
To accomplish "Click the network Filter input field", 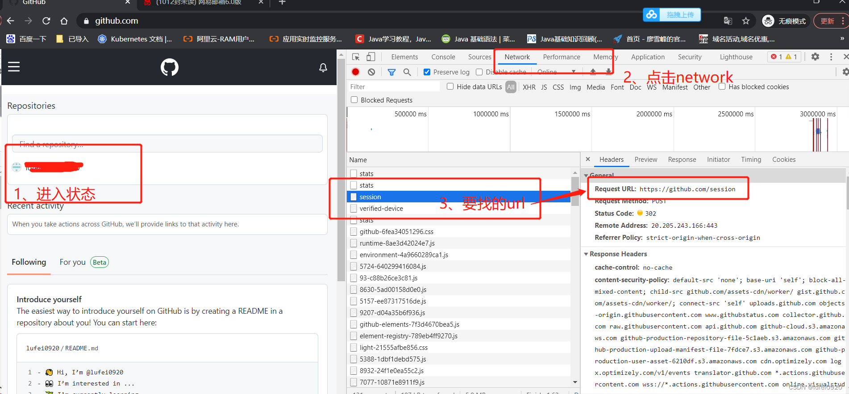I will click(393, 86).
